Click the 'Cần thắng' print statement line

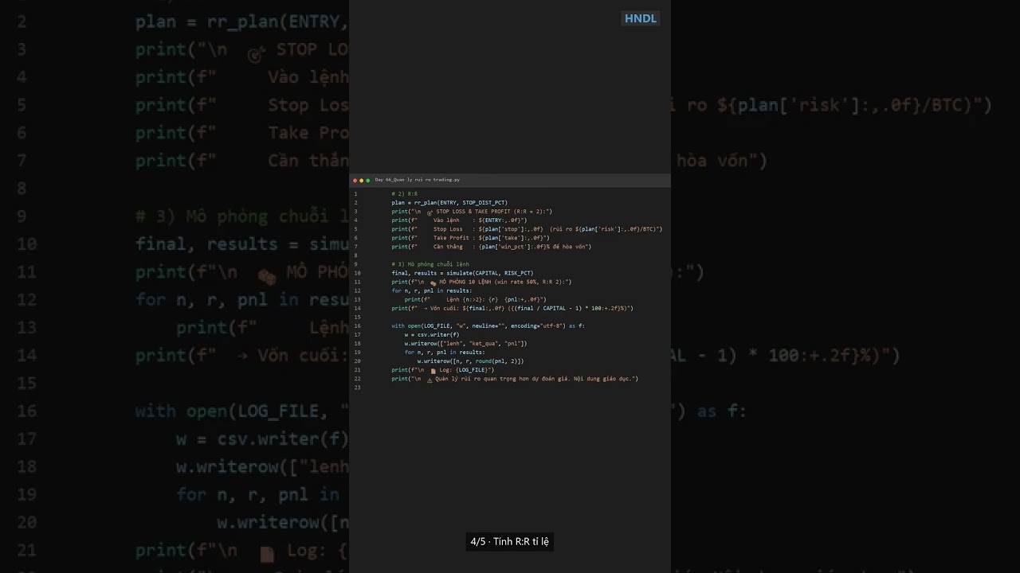(491, 247)
